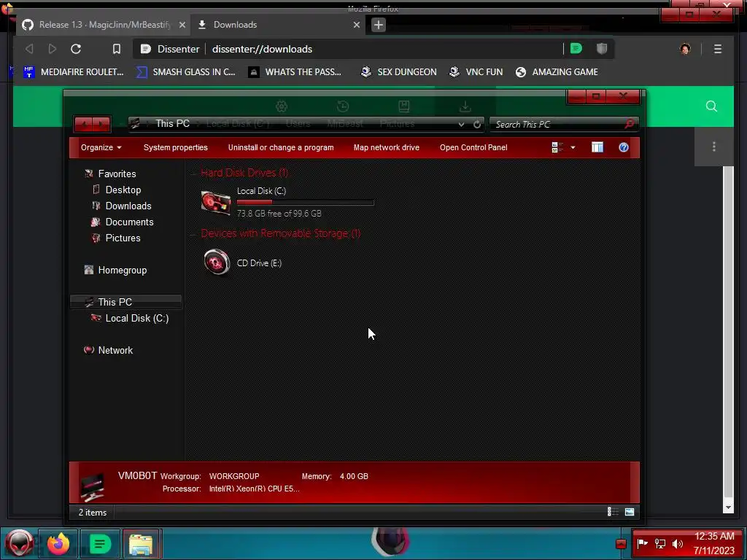Open MEDIAFIRE ROULET... bookmark
The width and height of the screenshot is (747, 560).
click(x=74, y=72)
